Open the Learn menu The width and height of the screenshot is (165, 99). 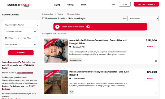[84, 5]
